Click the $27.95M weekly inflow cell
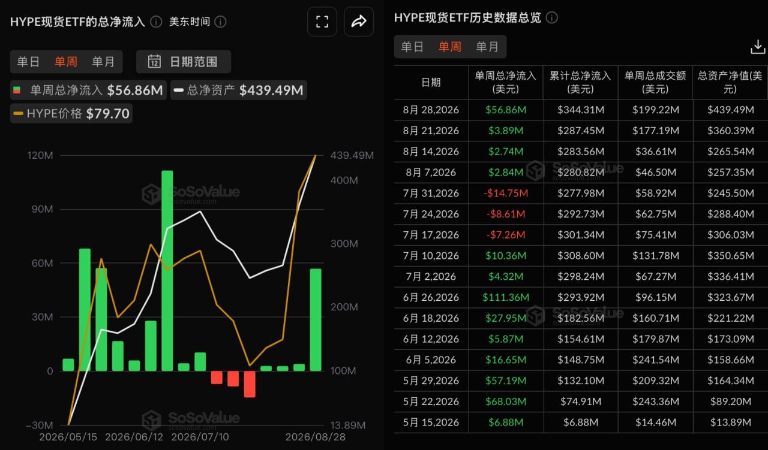768x450 pixels. coord(505,318)
